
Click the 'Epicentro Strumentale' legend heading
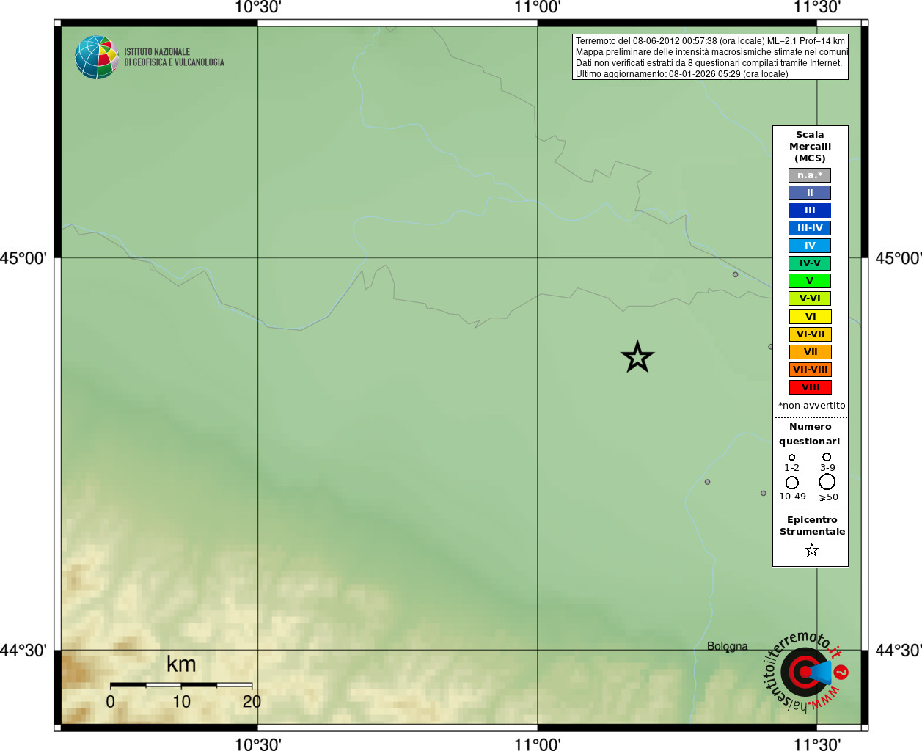pos(812,525)
